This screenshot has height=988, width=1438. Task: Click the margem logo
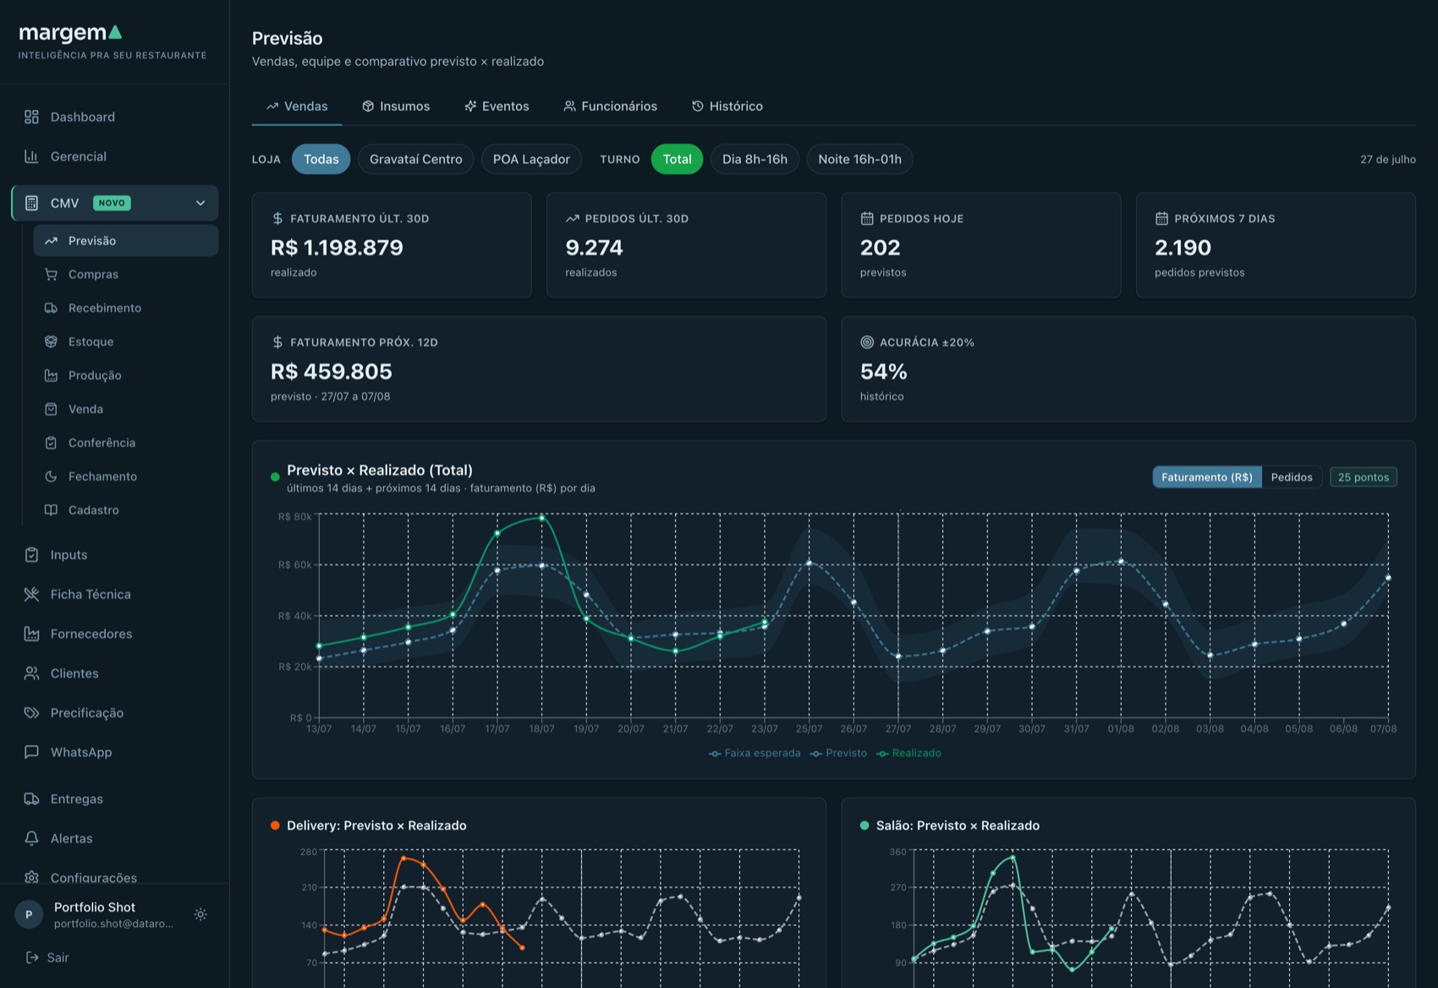click(70, 33)
